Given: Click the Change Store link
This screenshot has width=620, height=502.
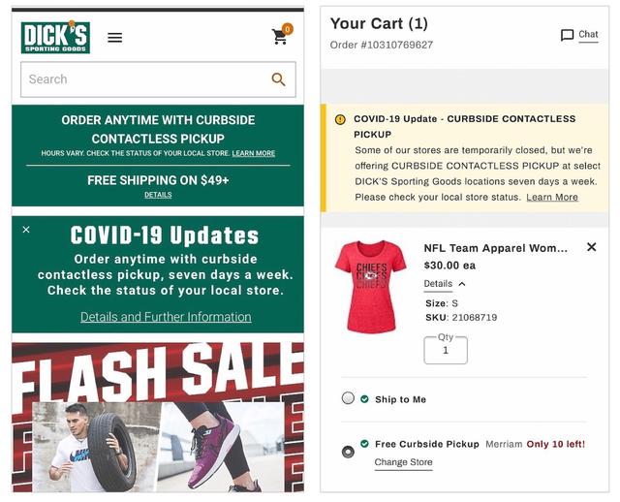Looking at the screenshot, I should pos(403,462).
